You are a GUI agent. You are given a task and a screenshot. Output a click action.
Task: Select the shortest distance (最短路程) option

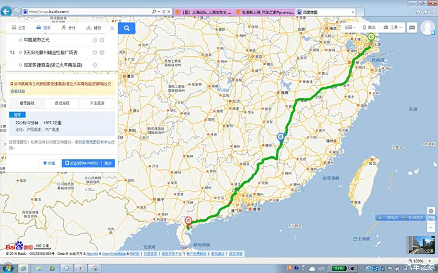click(62, 102)
